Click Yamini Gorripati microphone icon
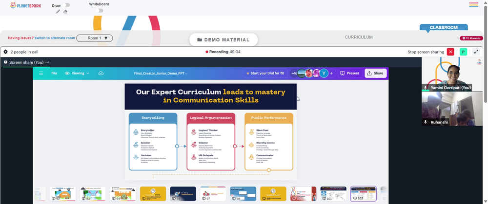488x204 pixels. click(426, 88)
